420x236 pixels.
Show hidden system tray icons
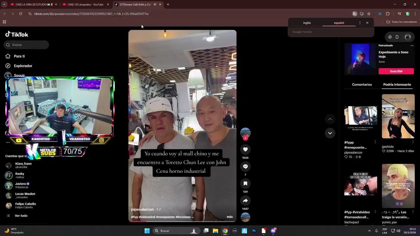point(369,231)
